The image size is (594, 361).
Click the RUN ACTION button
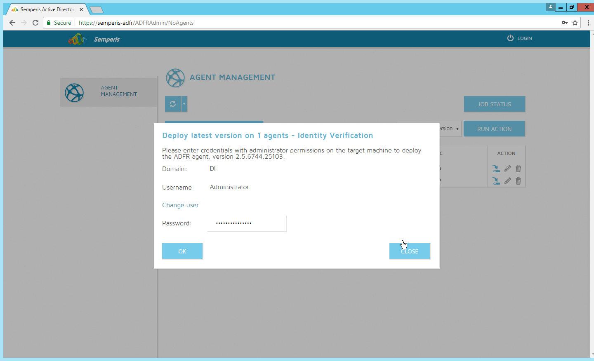[494, 129]
